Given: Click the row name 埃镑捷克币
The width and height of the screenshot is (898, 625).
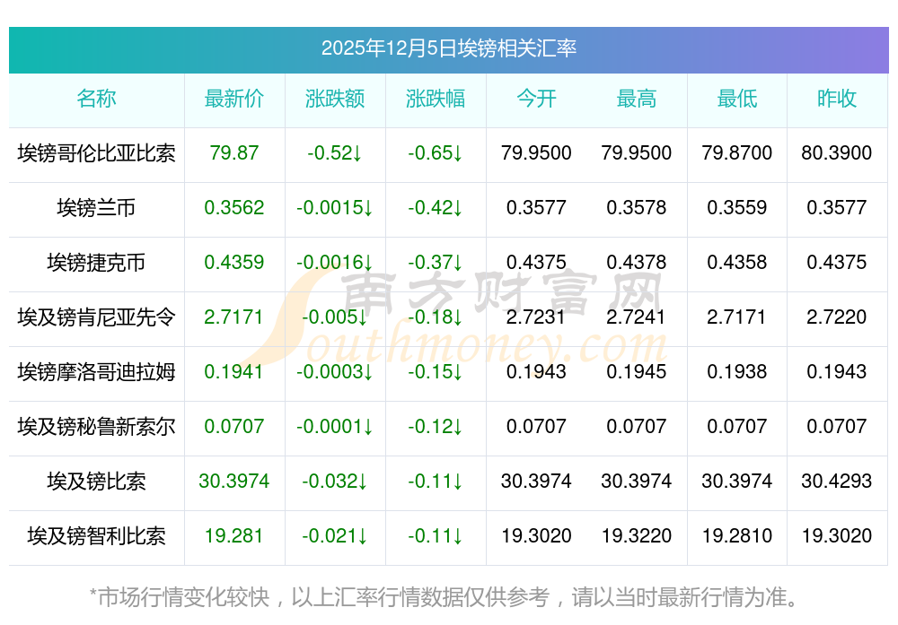Looking at the screenshot, I should click(96, 263).
